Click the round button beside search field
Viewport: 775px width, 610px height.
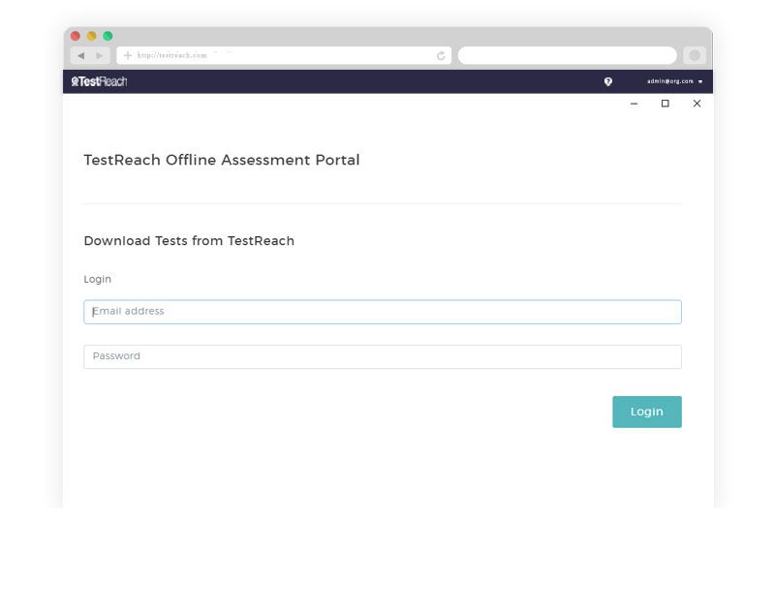(x=695, y=55)
